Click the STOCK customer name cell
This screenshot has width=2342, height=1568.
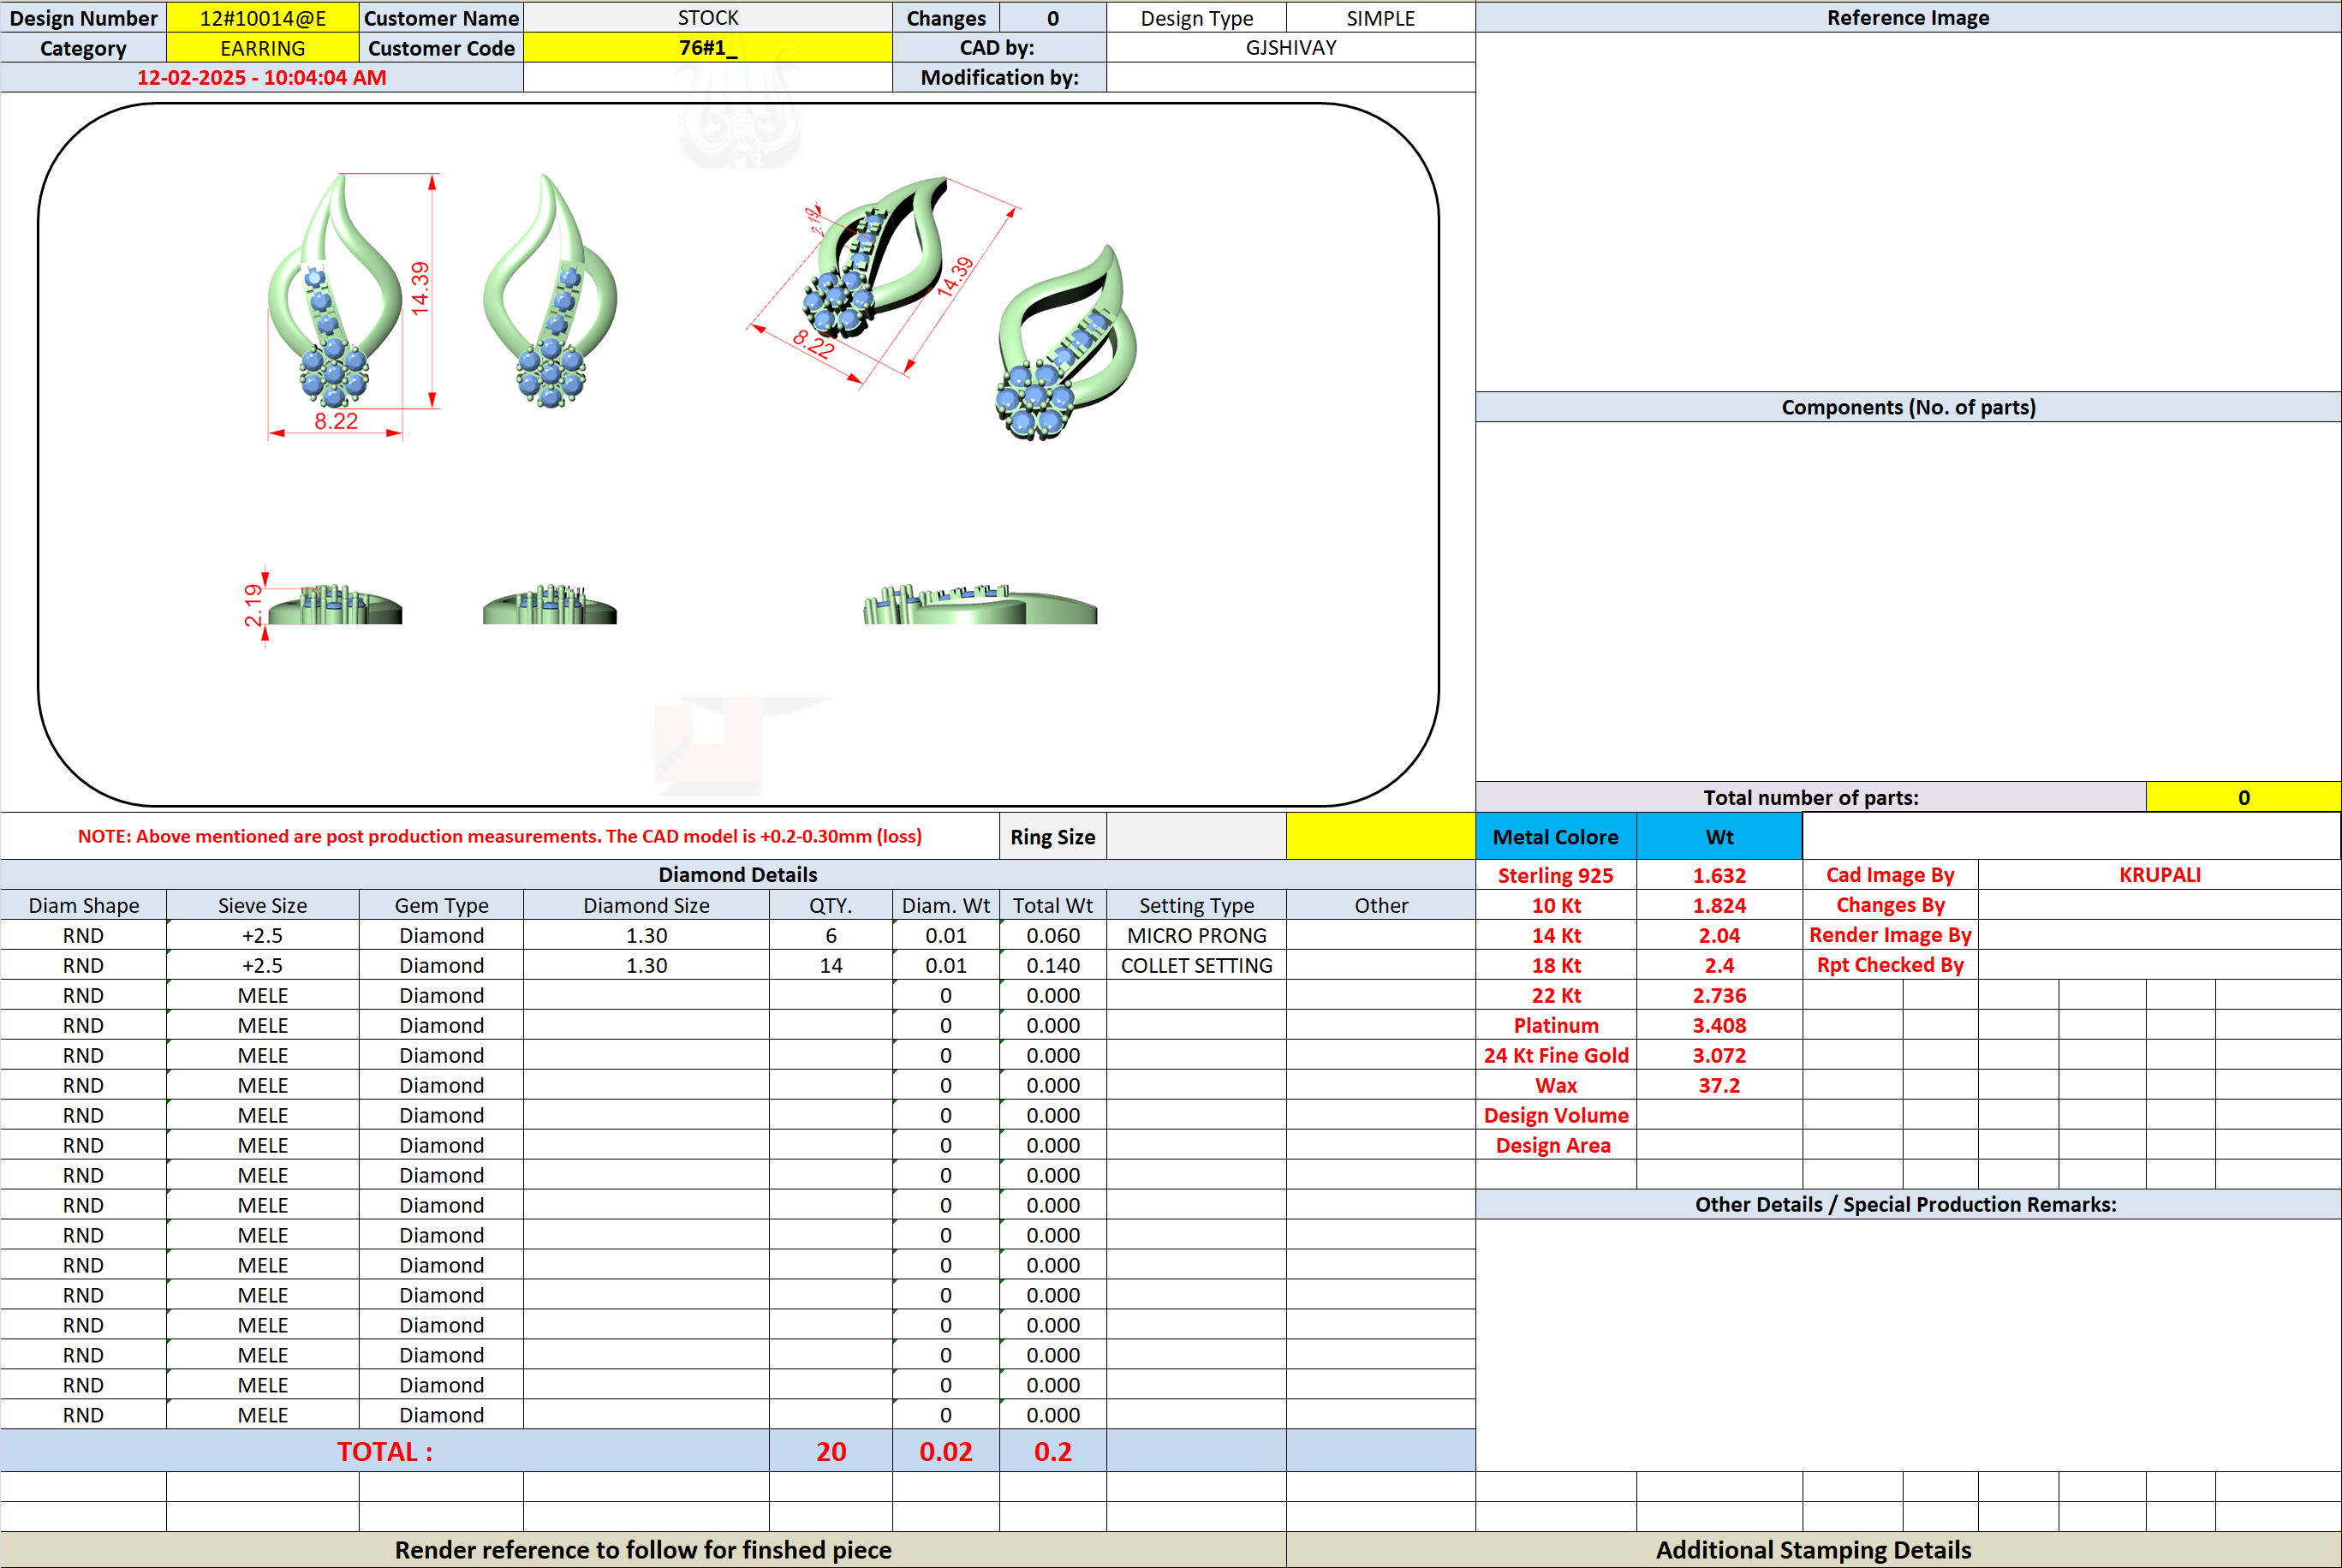coord(707,17)
